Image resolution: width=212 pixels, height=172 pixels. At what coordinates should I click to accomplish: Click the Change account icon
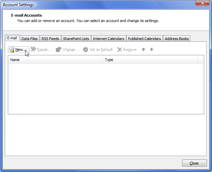click(59, 50)
